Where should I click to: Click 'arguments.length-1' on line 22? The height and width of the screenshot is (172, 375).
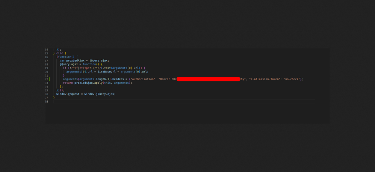(94, 79)
